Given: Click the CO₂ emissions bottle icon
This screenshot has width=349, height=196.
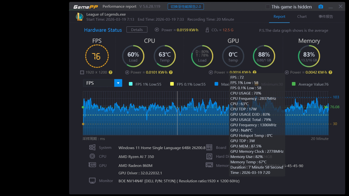Looking at the screenshot, I should (207, 30).
